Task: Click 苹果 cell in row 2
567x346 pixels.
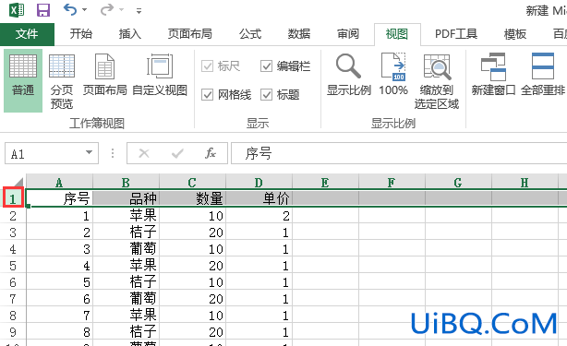Action: coord(126,216)
